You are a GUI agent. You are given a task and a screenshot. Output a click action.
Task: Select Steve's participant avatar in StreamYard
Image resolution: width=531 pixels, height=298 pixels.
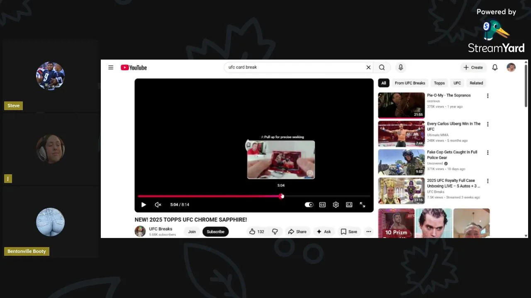50,76
